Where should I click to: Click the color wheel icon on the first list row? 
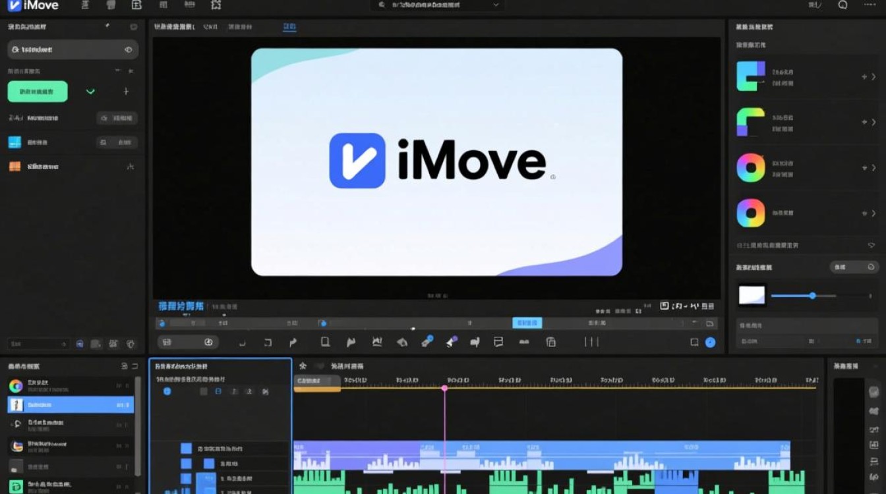(x=16, y=386)
